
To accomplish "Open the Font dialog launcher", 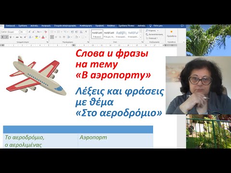I will click(48, 42).
